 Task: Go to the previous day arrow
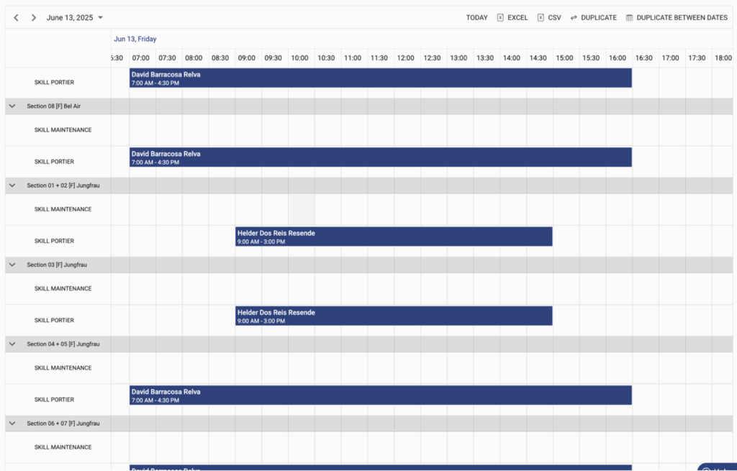tap(16, 18)
